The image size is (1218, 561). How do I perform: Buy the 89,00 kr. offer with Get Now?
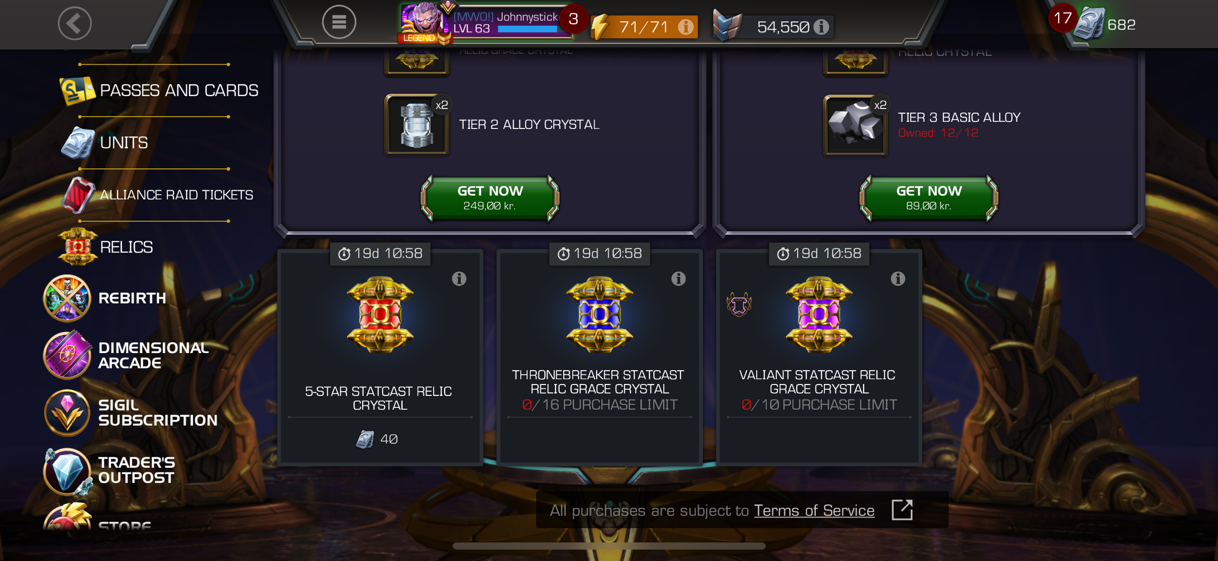(929, 198)
